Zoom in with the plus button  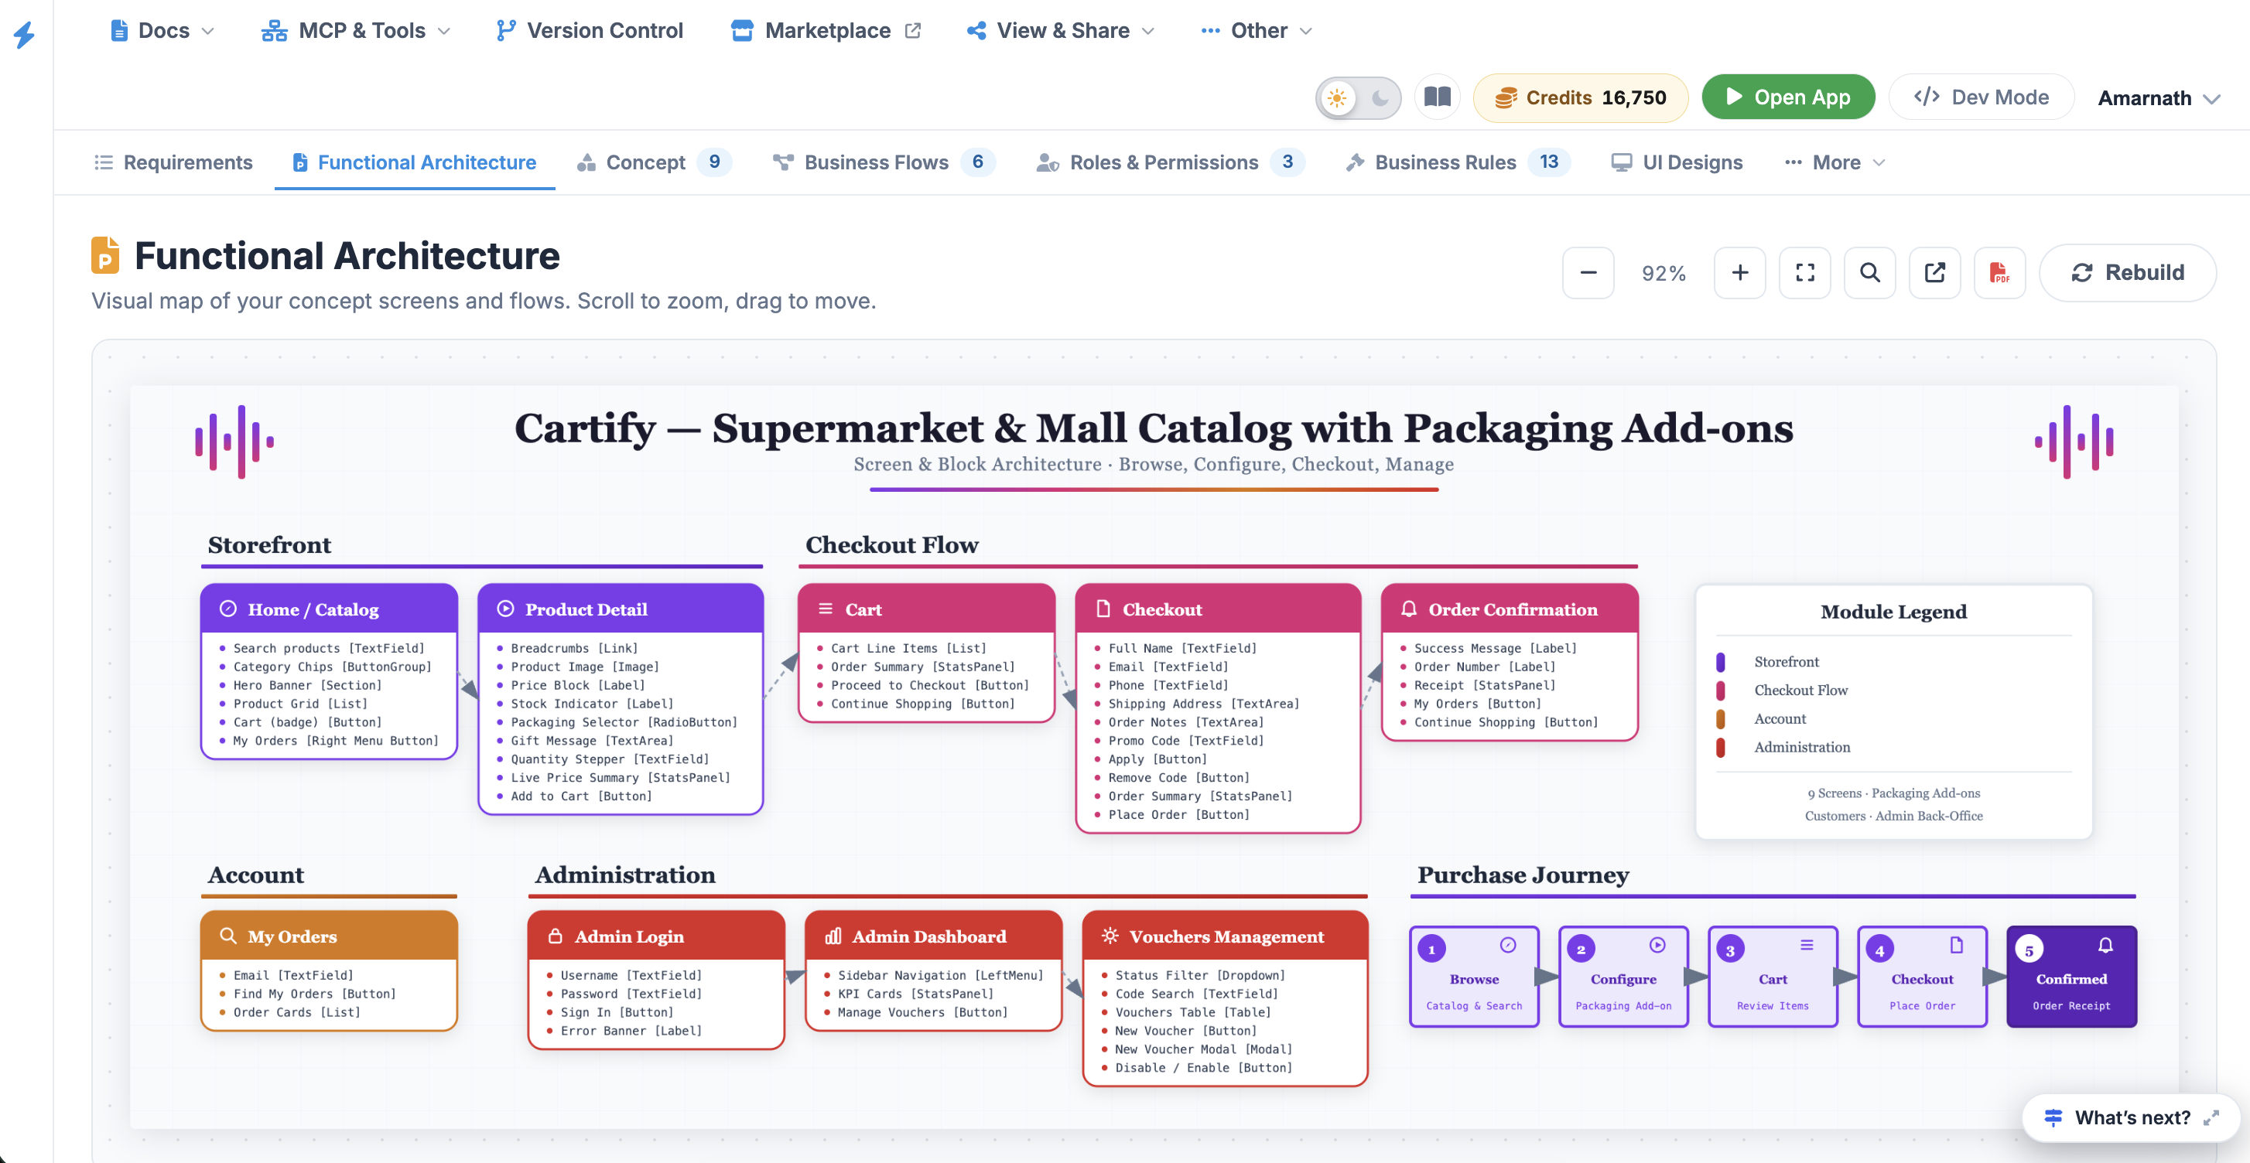1739,272
